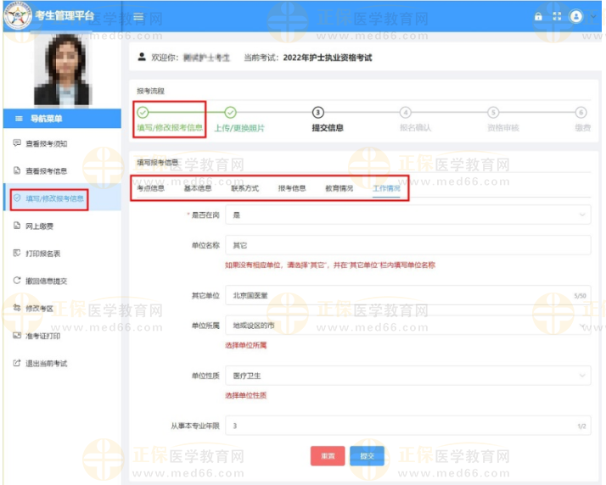Image resolution: width=606 pixels, height=485 pixels.
Task: Choose 修改考区 in the sidebar
Action: [x=40, y=309]
